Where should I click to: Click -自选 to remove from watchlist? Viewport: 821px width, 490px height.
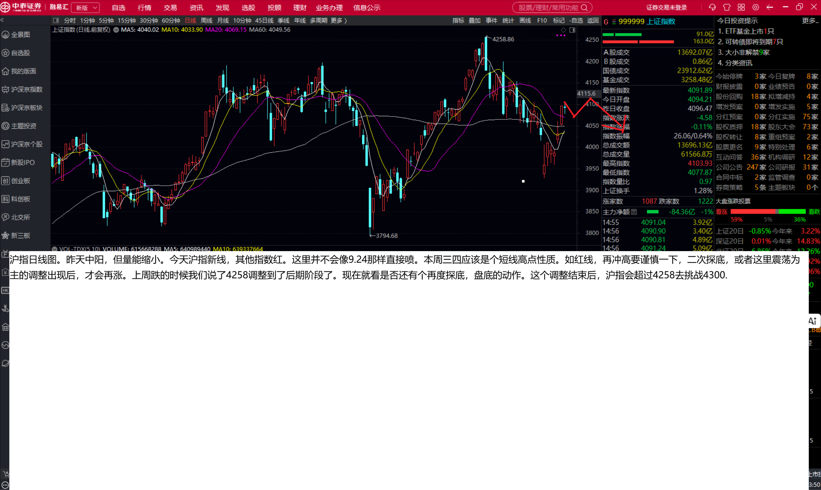click(x=576, y=20)
